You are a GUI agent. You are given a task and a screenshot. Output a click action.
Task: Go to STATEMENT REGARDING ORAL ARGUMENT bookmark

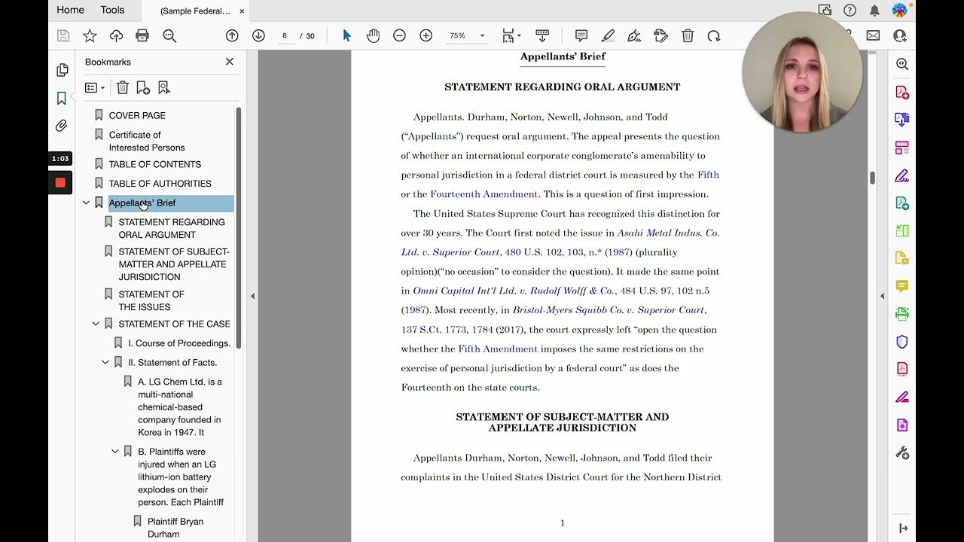tap(172, 228)
